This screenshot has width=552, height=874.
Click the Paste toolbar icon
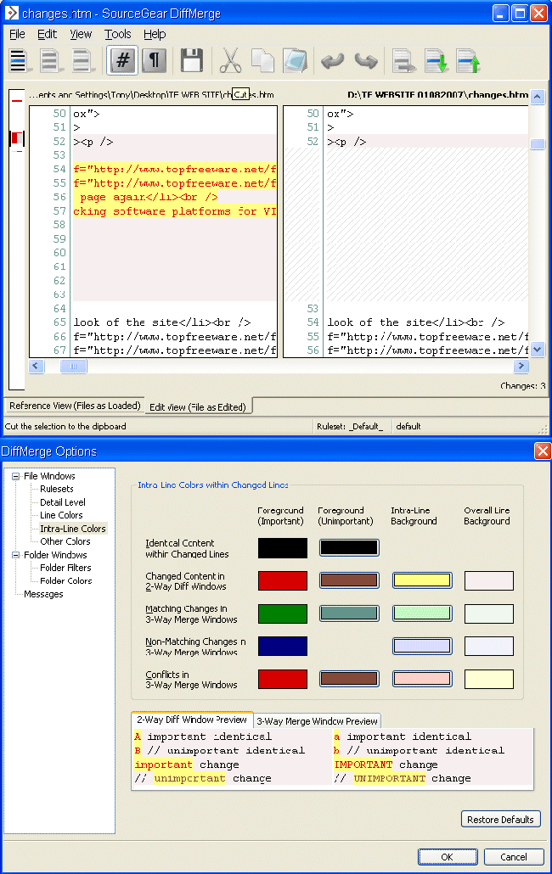tap(295, 60)
